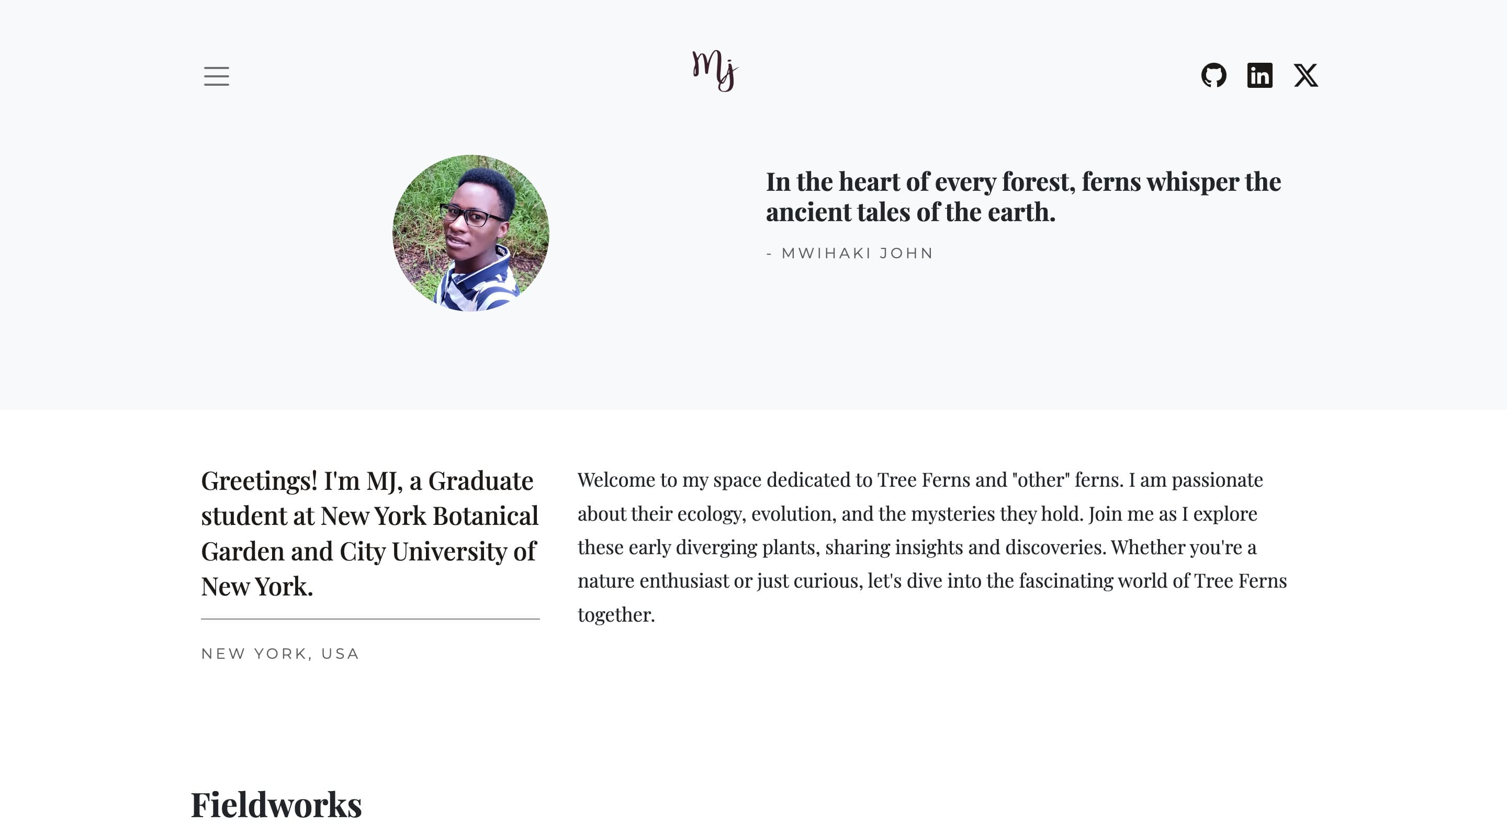Visit the LinkedIn profile icon
Image resolution: width=1507 pixels, height=824 pixels.
[x=1259, y=75]
